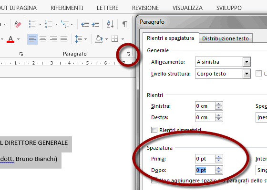267x190 pixels.
Task: Align text to the right
Action: (53, 39)
